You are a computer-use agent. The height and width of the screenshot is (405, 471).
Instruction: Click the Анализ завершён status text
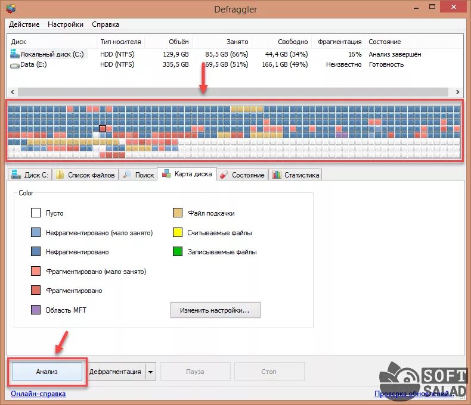395,54
